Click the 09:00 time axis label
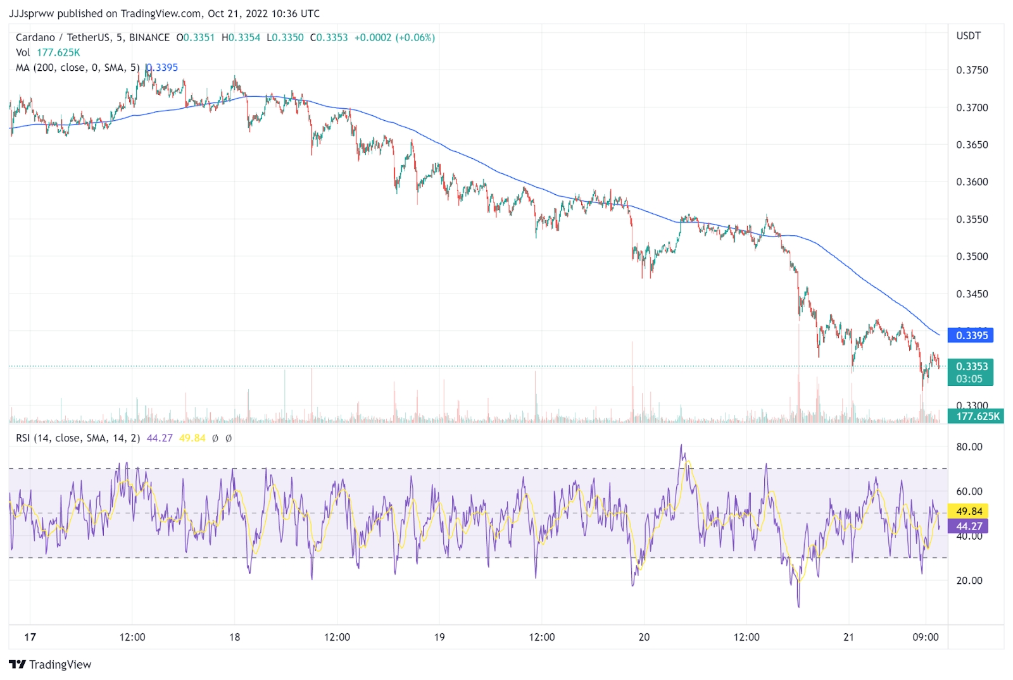Screen dimensions: 1013x680 (926, 637)
